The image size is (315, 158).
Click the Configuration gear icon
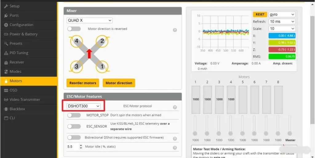click(6, 25)
